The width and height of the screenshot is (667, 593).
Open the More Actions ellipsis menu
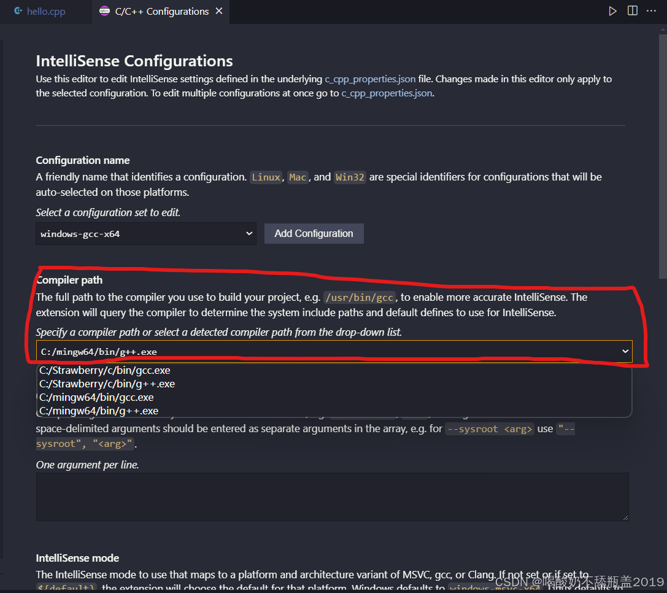651,10
